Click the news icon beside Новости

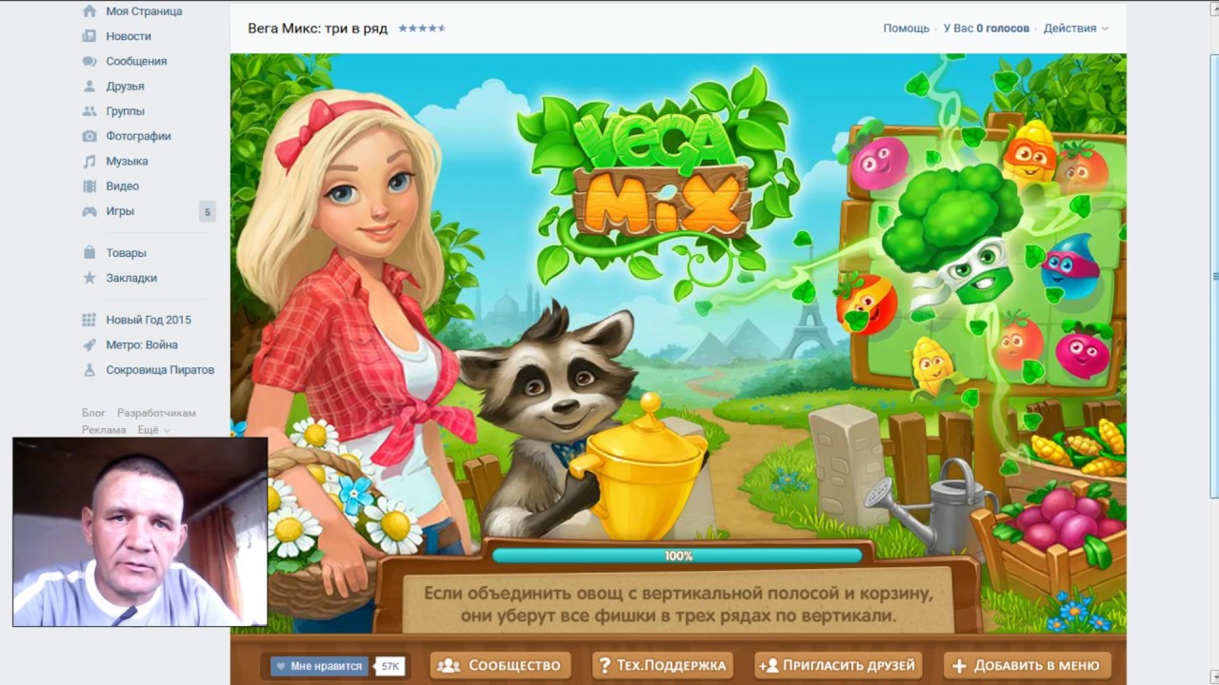90,36
